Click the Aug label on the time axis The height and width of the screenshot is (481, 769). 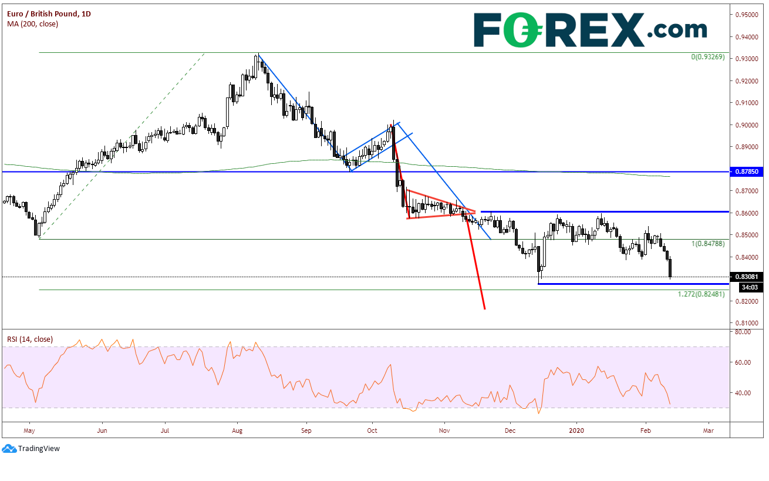(x=237, y=430)
